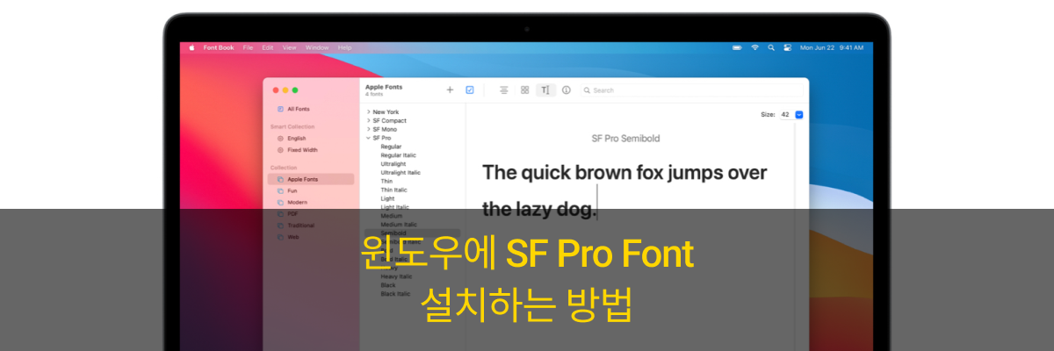Click the Modern collection icon
The height and width of the screenshot is (351, 1054).
point(280,202)
